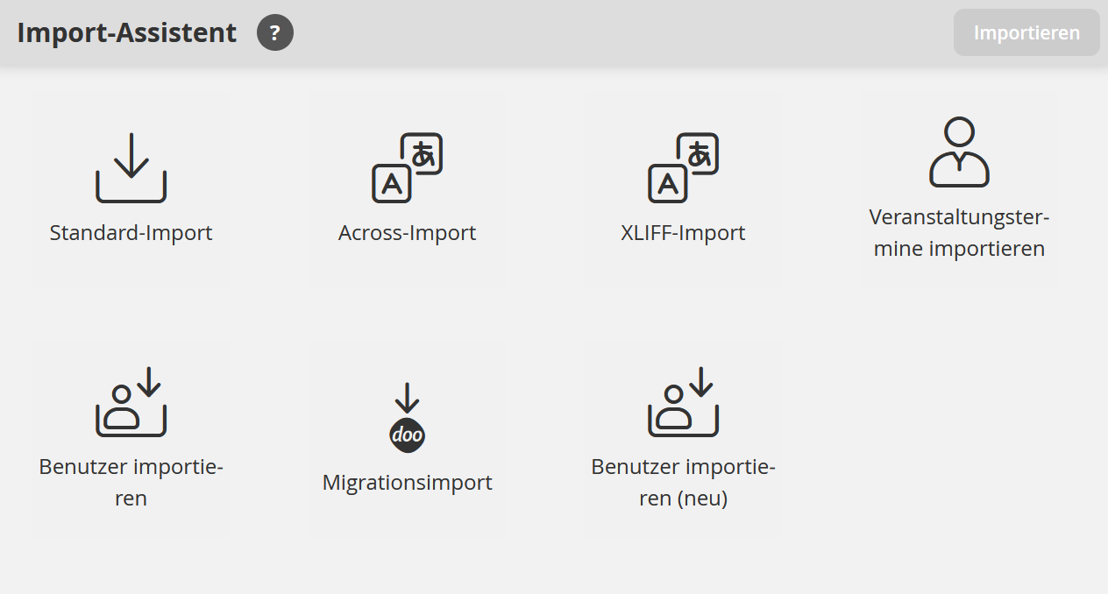This screenshot has height=594, width=1108.
Task: Click the Standard-Import download tray icon
Action: pos(131,168)
